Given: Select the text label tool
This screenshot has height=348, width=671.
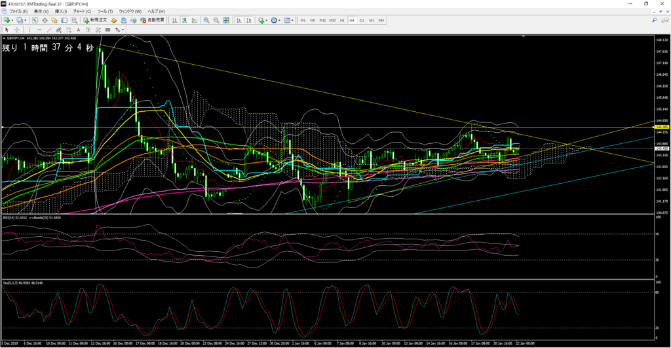Looking at the screenshot, I should click(88, 30).
